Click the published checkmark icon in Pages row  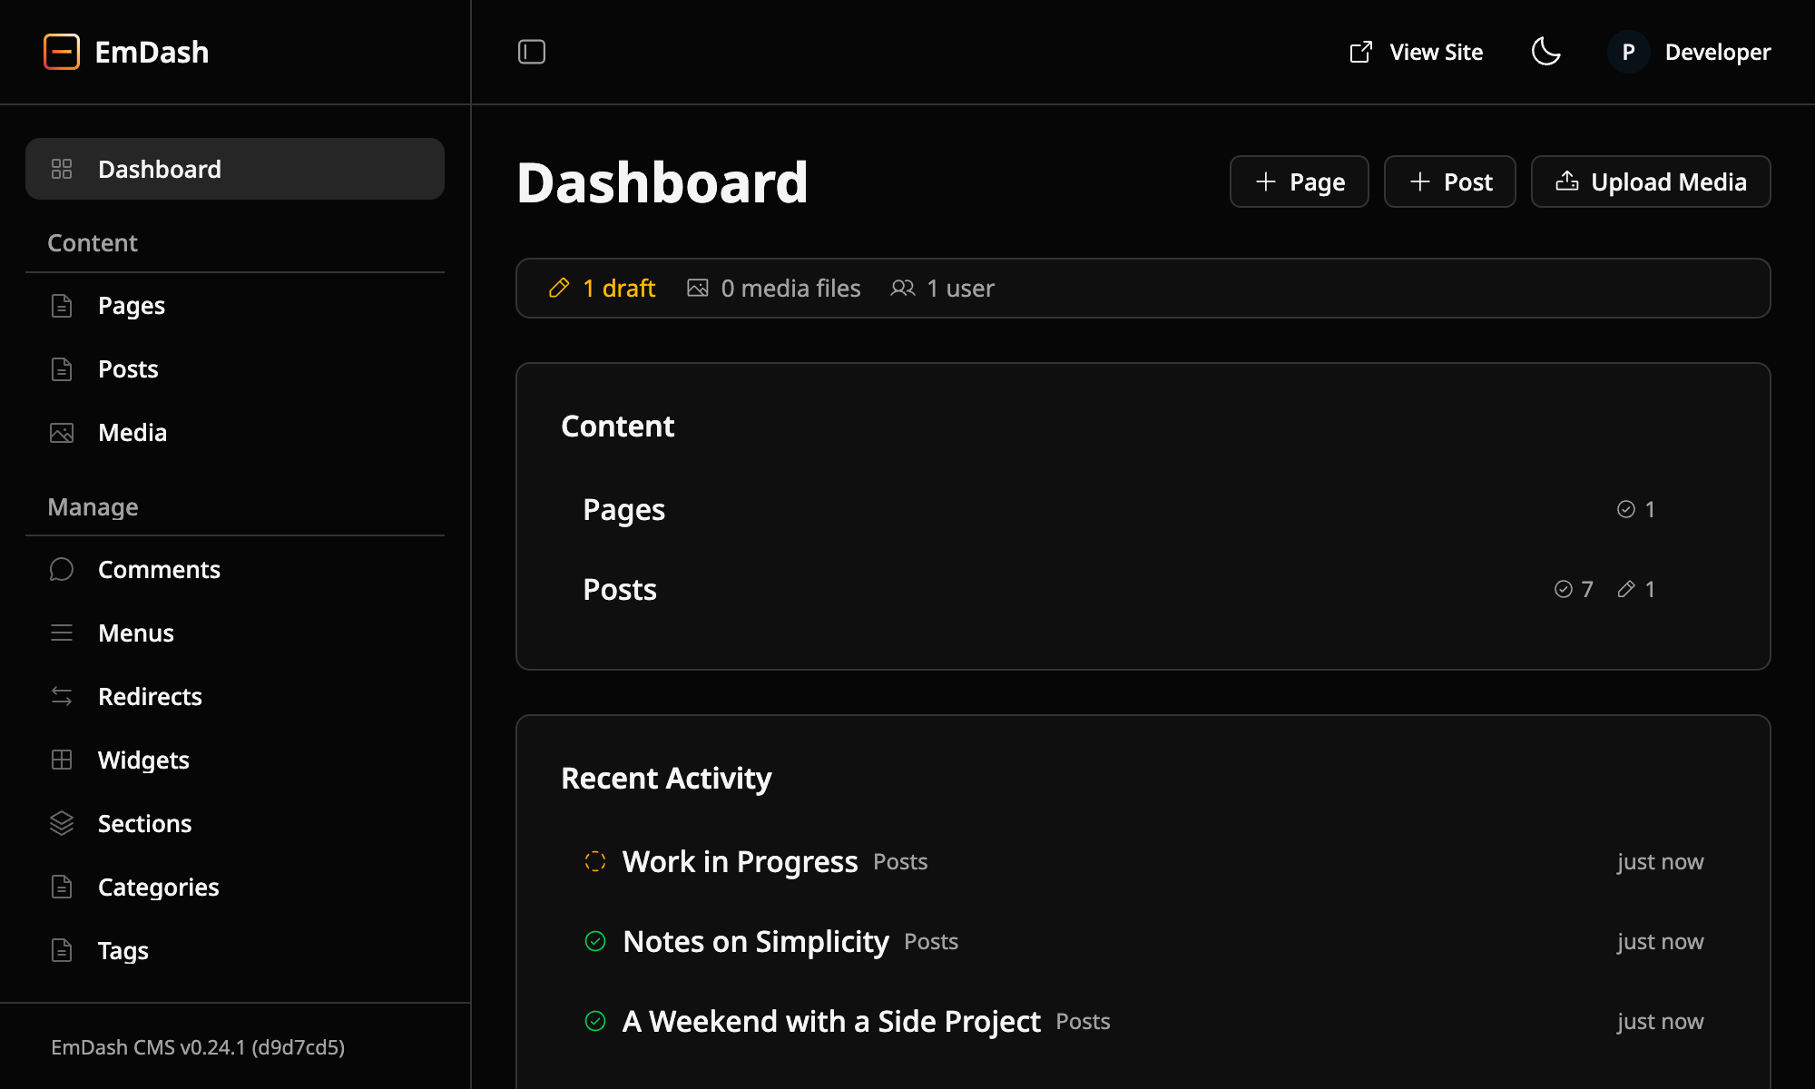1626,509
